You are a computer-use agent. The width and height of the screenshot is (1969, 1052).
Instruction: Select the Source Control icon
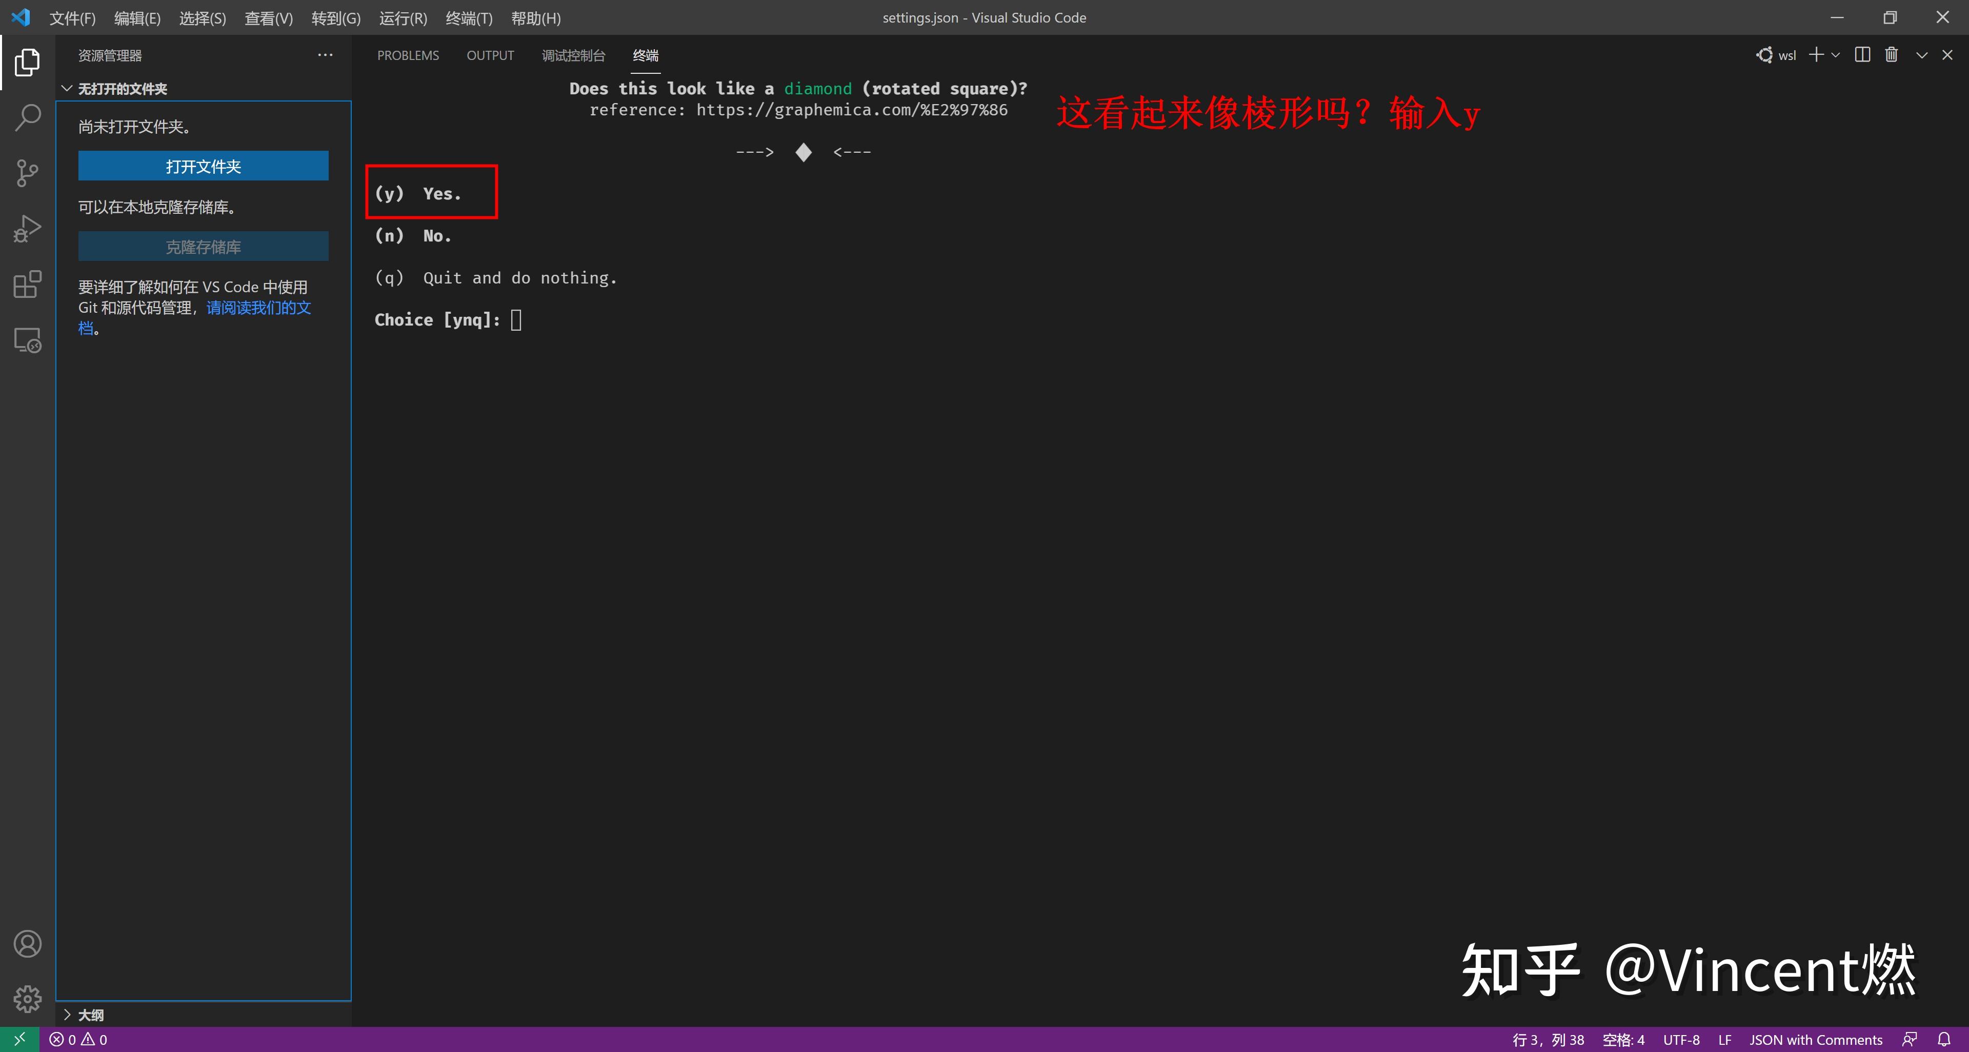(x=28, y=173)
